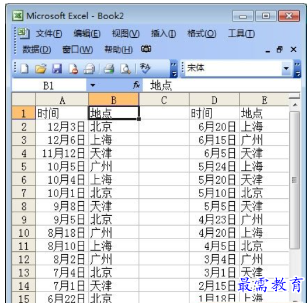Select cell A4 with 11月12日

pos(62,153)
